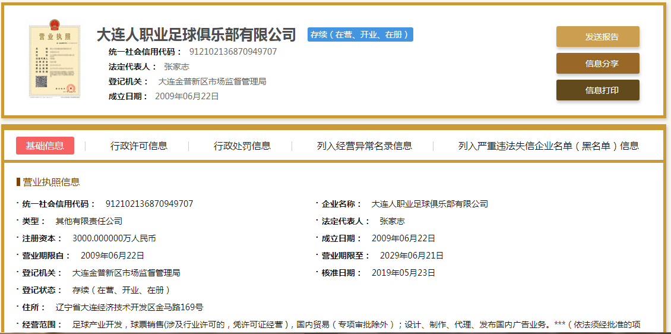This screenshot has height=334, width=671.
Task: Click company title 大连人职业足球俱乐部有限公司
Action: tap(197, 34)
